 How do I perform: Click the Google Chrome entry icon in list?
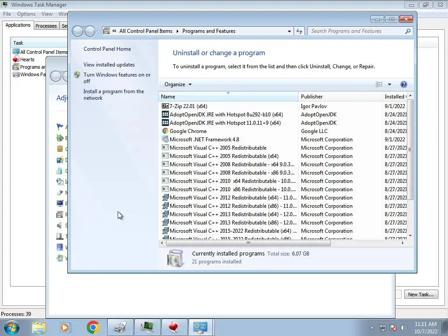[x=165, y=131]
